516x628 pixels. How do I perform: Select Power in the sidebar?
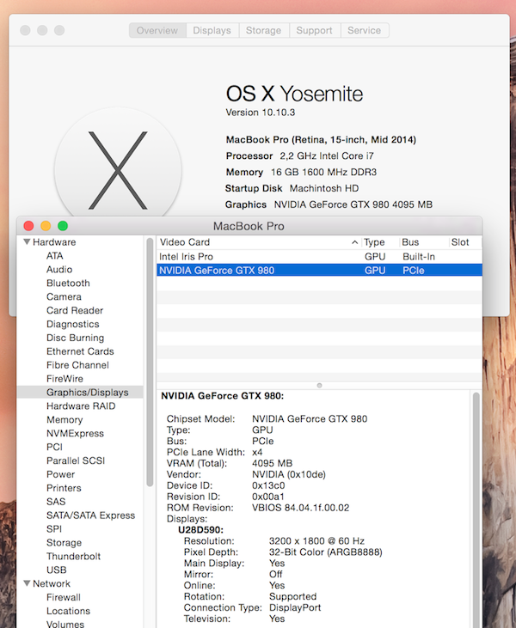(x=60, y=474)
